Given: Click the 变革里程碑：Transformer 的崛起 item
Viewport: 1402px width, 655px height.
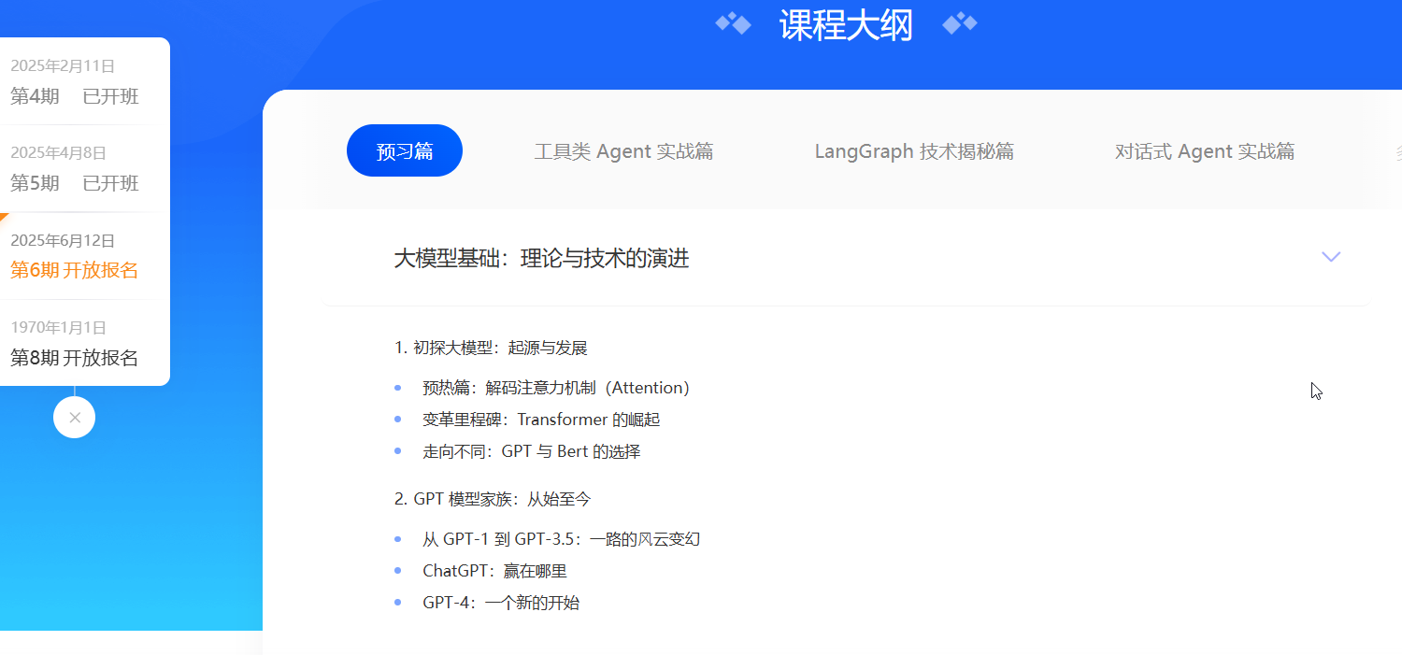Looking at the screenshot, I should [x=540, y=420].
